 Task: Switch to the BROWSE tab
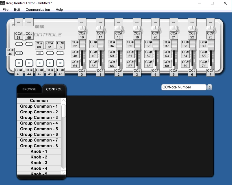pyautogui.click(x=29, y=89)
